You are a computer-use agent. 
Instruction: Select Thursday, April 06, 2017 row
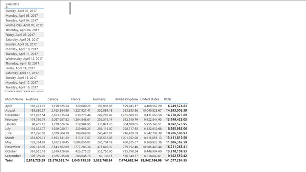(24, 30)
